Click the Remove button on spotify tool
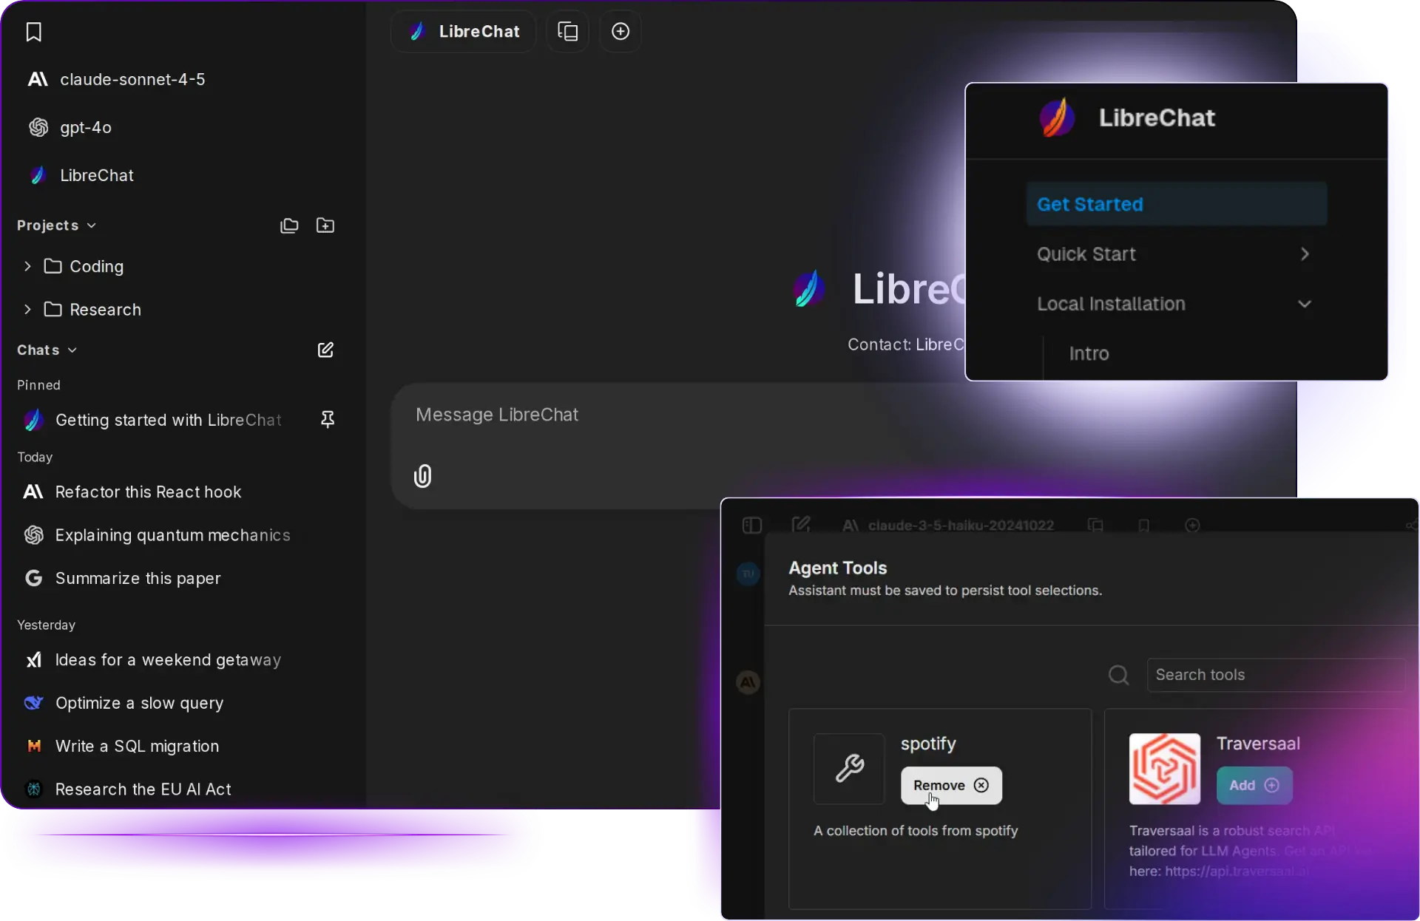Viewport: 1420px width, 921px height. [x=951, y=785]
